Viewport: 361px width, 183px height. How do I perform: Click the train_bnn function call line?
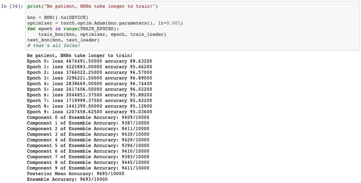(x=102, y=34)
